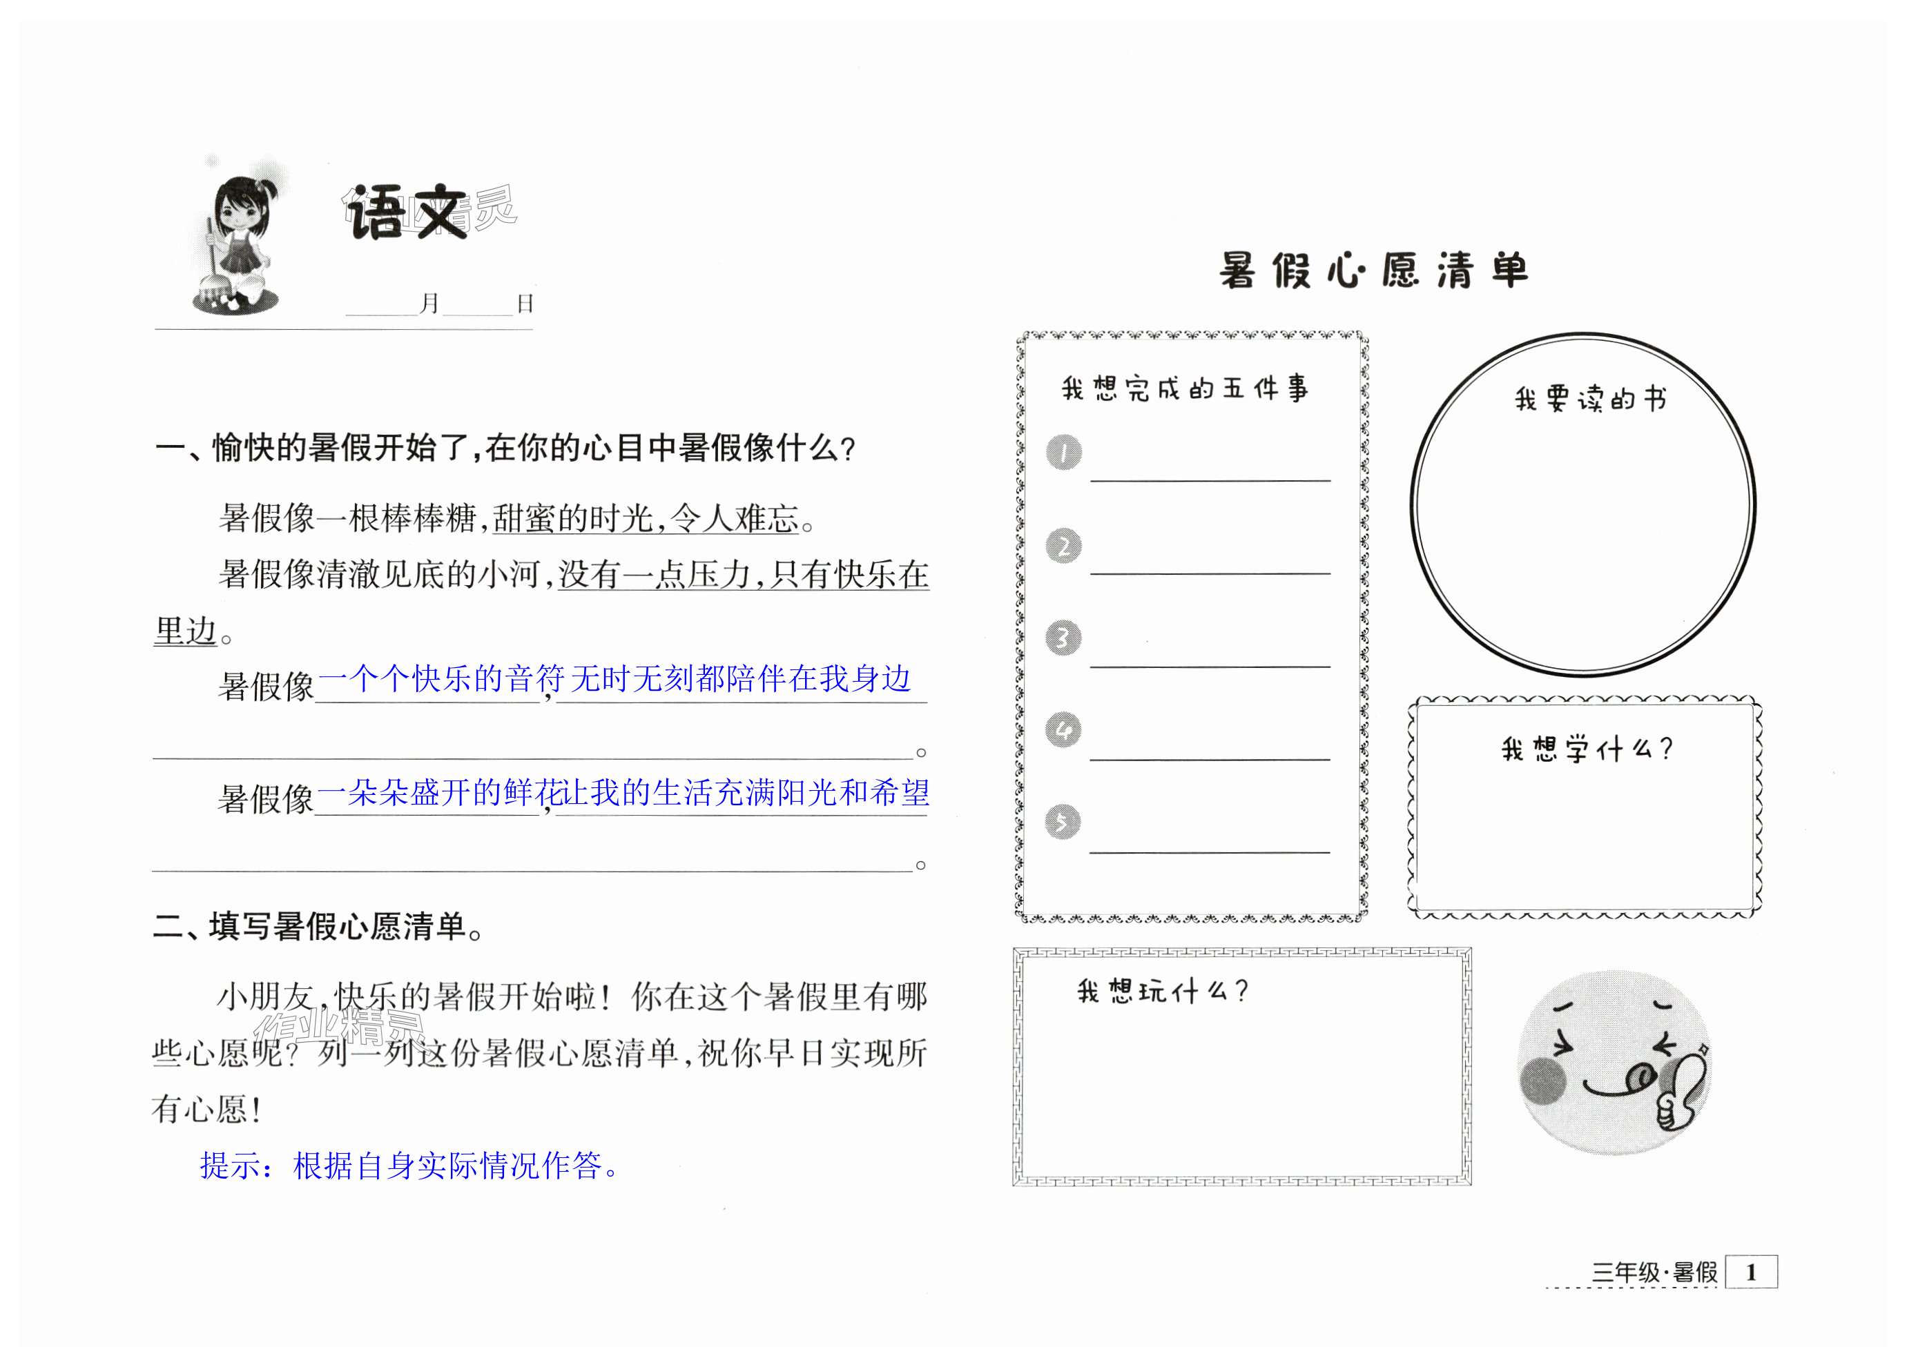Click the fourth 暑假像 sentence starter

pos(266,799)
